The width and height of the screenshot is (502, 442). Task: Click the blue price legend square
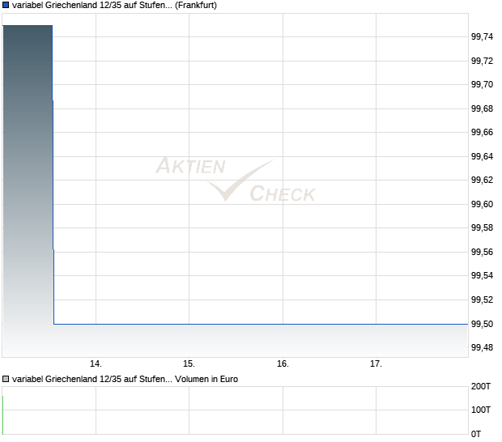(6, 6)
